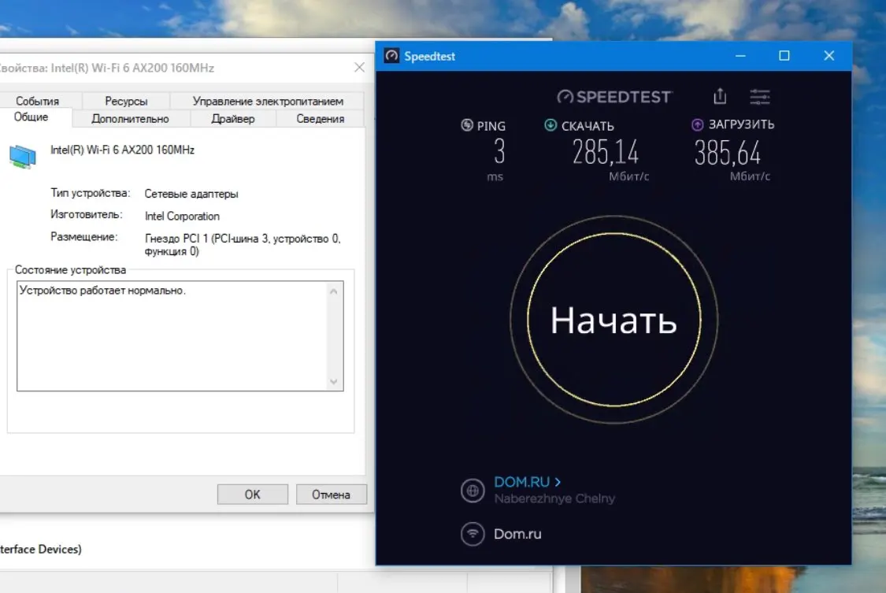886x593 pixels.
Task: Click the PING indicator icon
Action: (467, 124)
